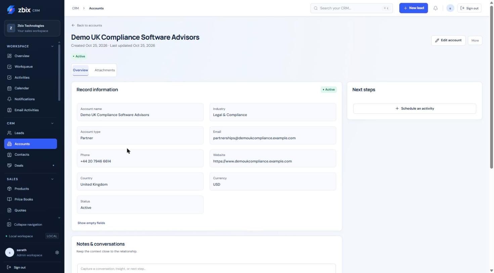Image resolution: width=494 pixels, height=273 pixels.
Task: Open the settings gear next to sarath
Action: coord(57,252)
